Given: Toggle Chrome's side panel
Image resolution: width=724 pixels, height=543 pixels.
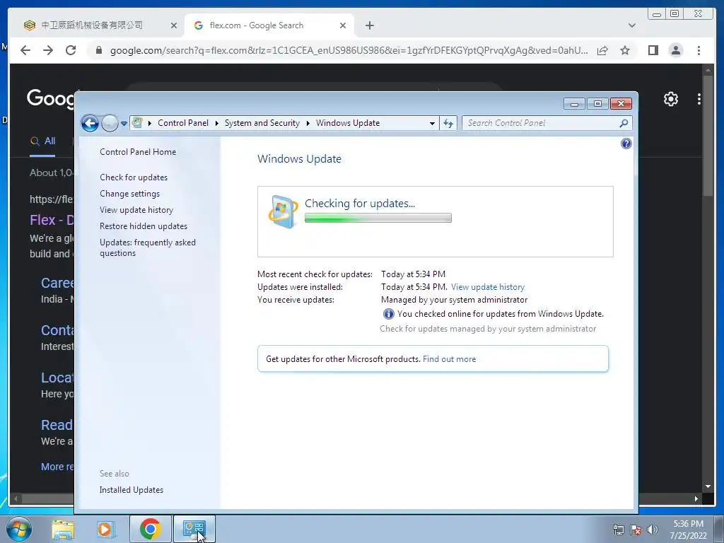Looking at the screenshot, I should 653,50.
